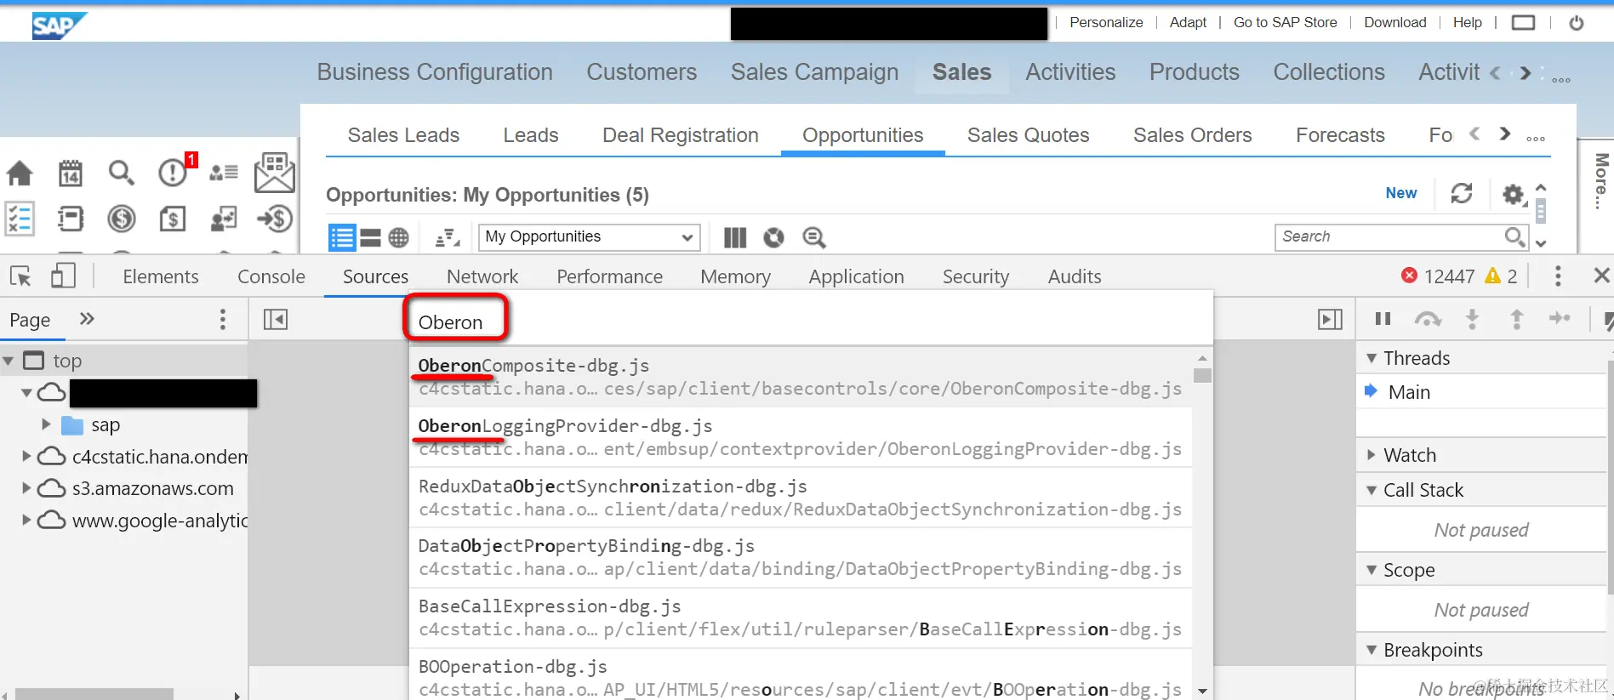Open the Page pane three-dot menu
This screenshot has width=1614, height=700.
223,319
